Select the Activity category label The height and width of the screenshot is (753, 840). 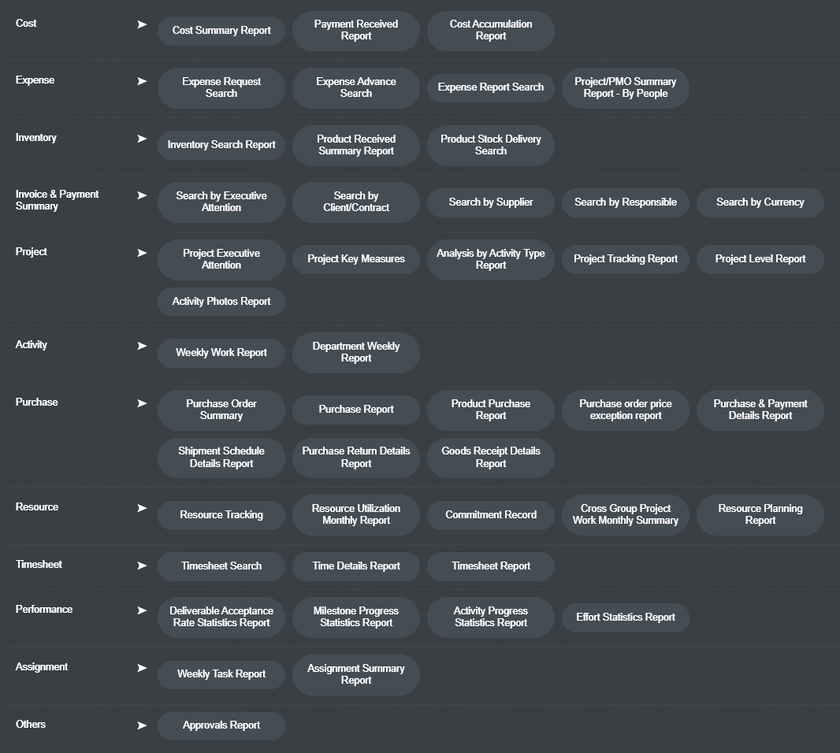tap(32, 345)
